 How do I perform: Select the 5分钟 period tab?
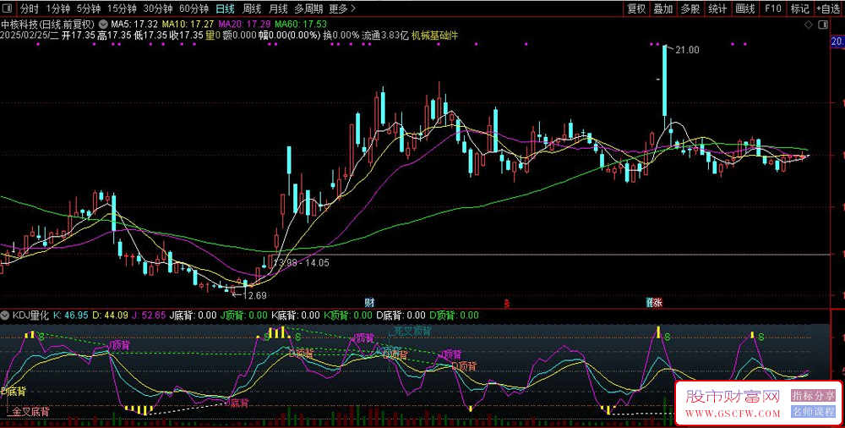tap(89, 8)
